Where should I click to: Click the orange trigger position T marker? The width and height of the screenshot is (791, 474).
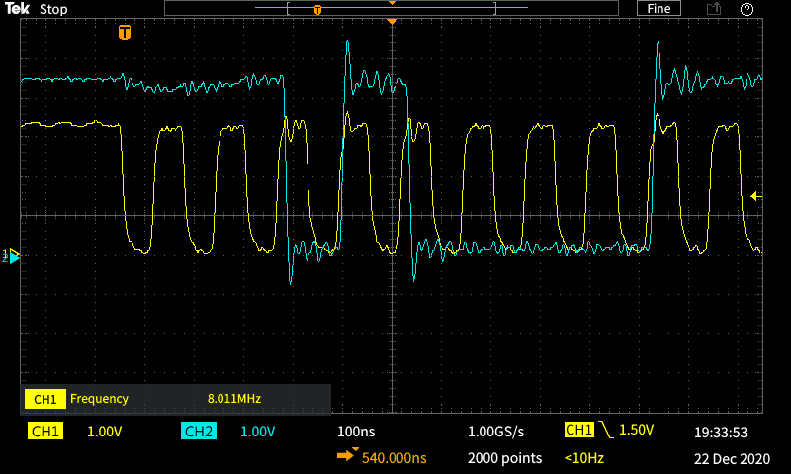tap(125, 33)
